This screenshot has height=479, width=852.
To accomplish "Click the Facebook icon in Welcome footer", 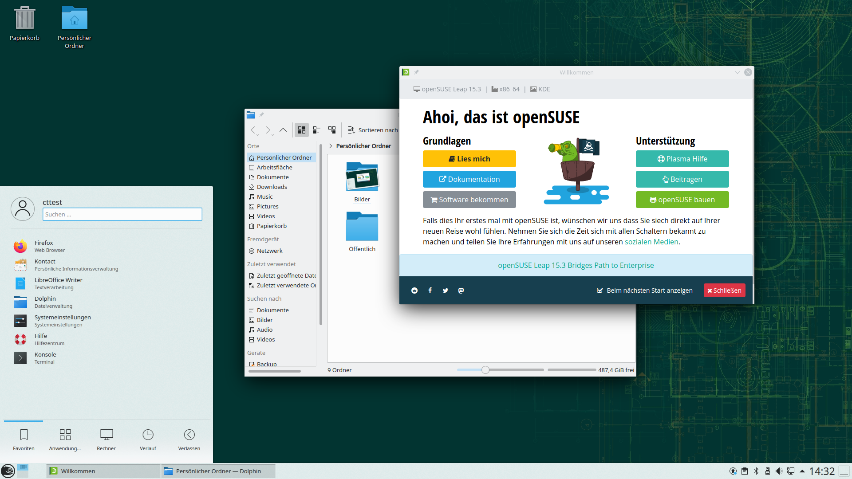I will [430, 291].
